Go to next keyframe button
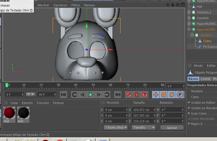The height and width of the screenshot is (141, 217). 107,95
